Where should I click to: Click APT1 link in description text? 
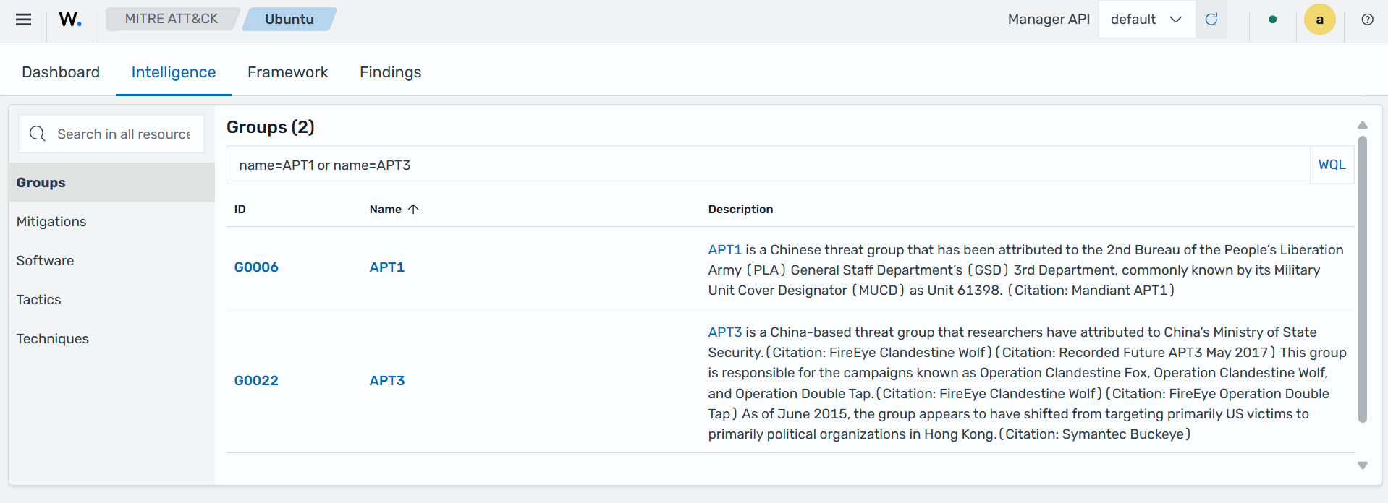724,249
